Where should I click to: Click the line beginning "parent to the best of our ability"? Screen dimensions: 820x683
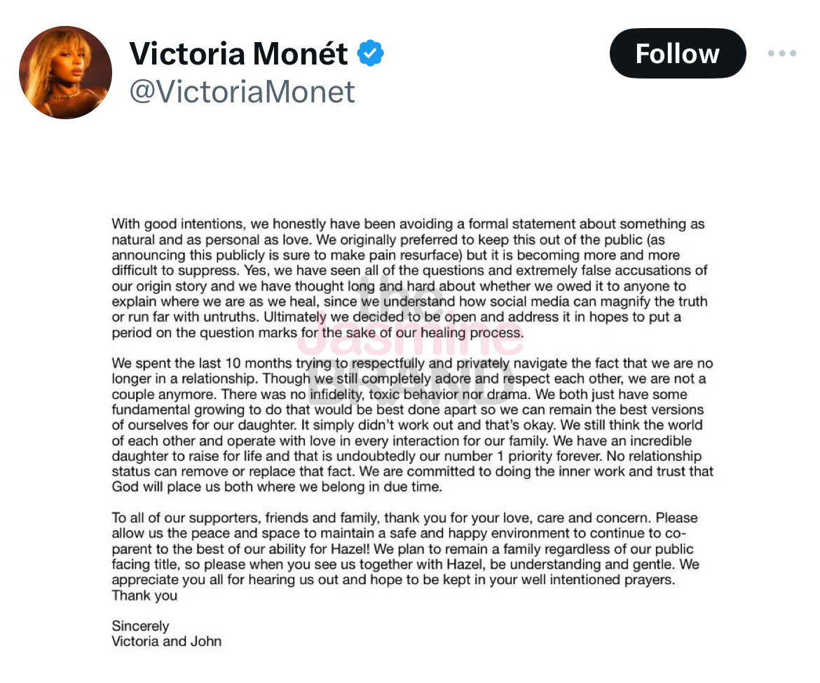click(403, 549)
